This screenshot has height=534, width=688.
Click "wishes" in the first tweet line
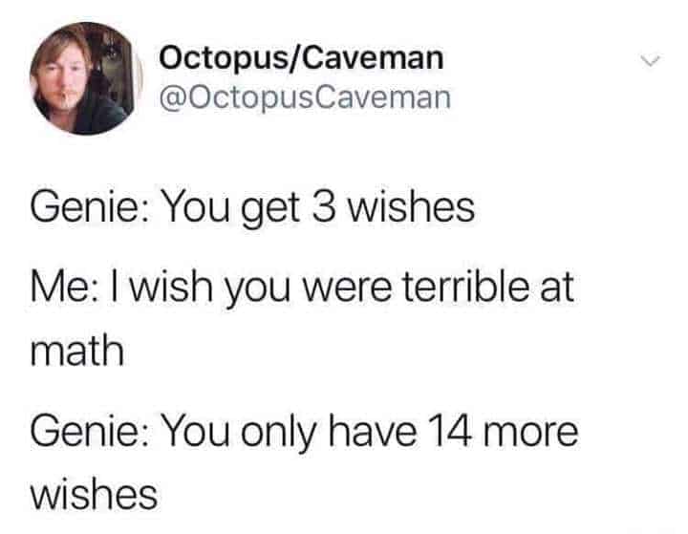click(411, 207)
